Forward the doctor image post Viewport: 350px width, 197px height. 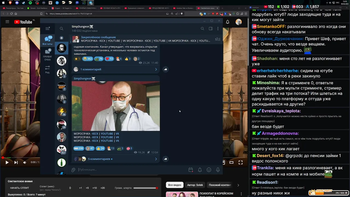[165, 159]
